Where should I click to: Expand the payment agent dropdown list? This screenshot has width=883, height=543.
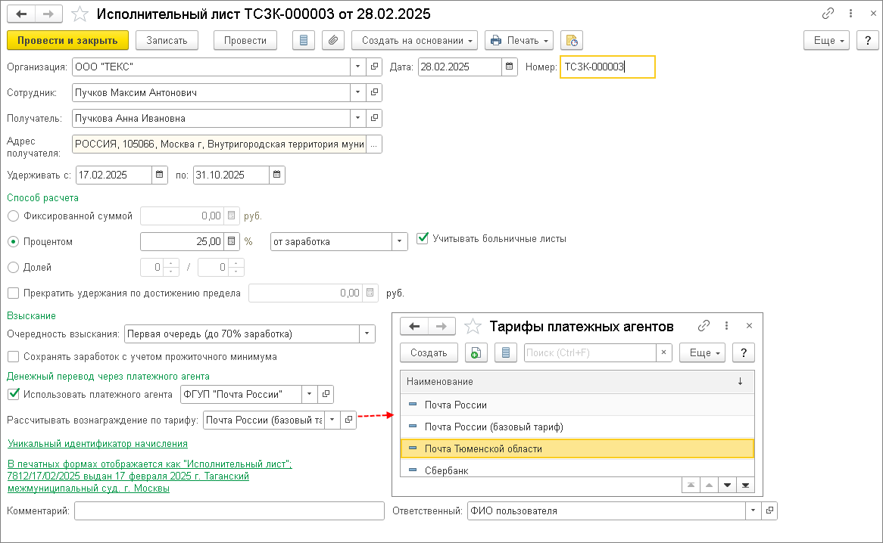tap(310, 394)
